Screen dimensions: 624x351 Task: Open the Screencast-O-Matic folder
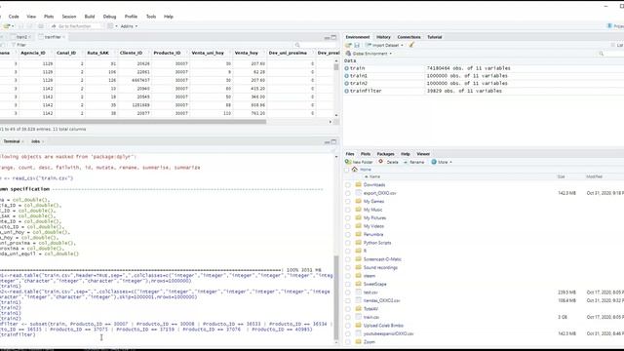pos(382,259)
